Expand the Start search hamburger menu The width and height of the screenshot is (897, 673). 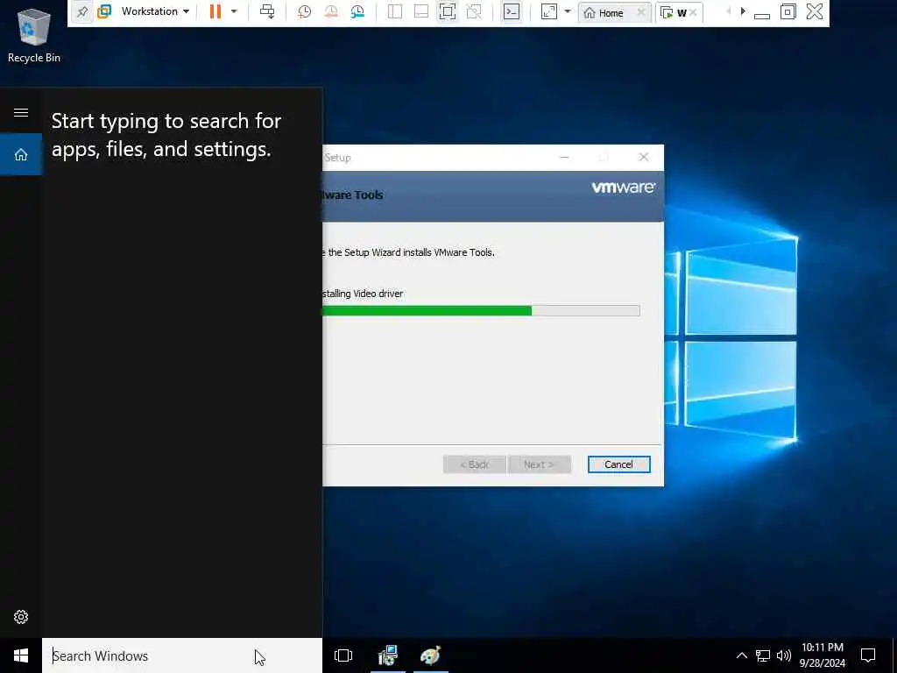pyautogui.click(x=21, y=112)
